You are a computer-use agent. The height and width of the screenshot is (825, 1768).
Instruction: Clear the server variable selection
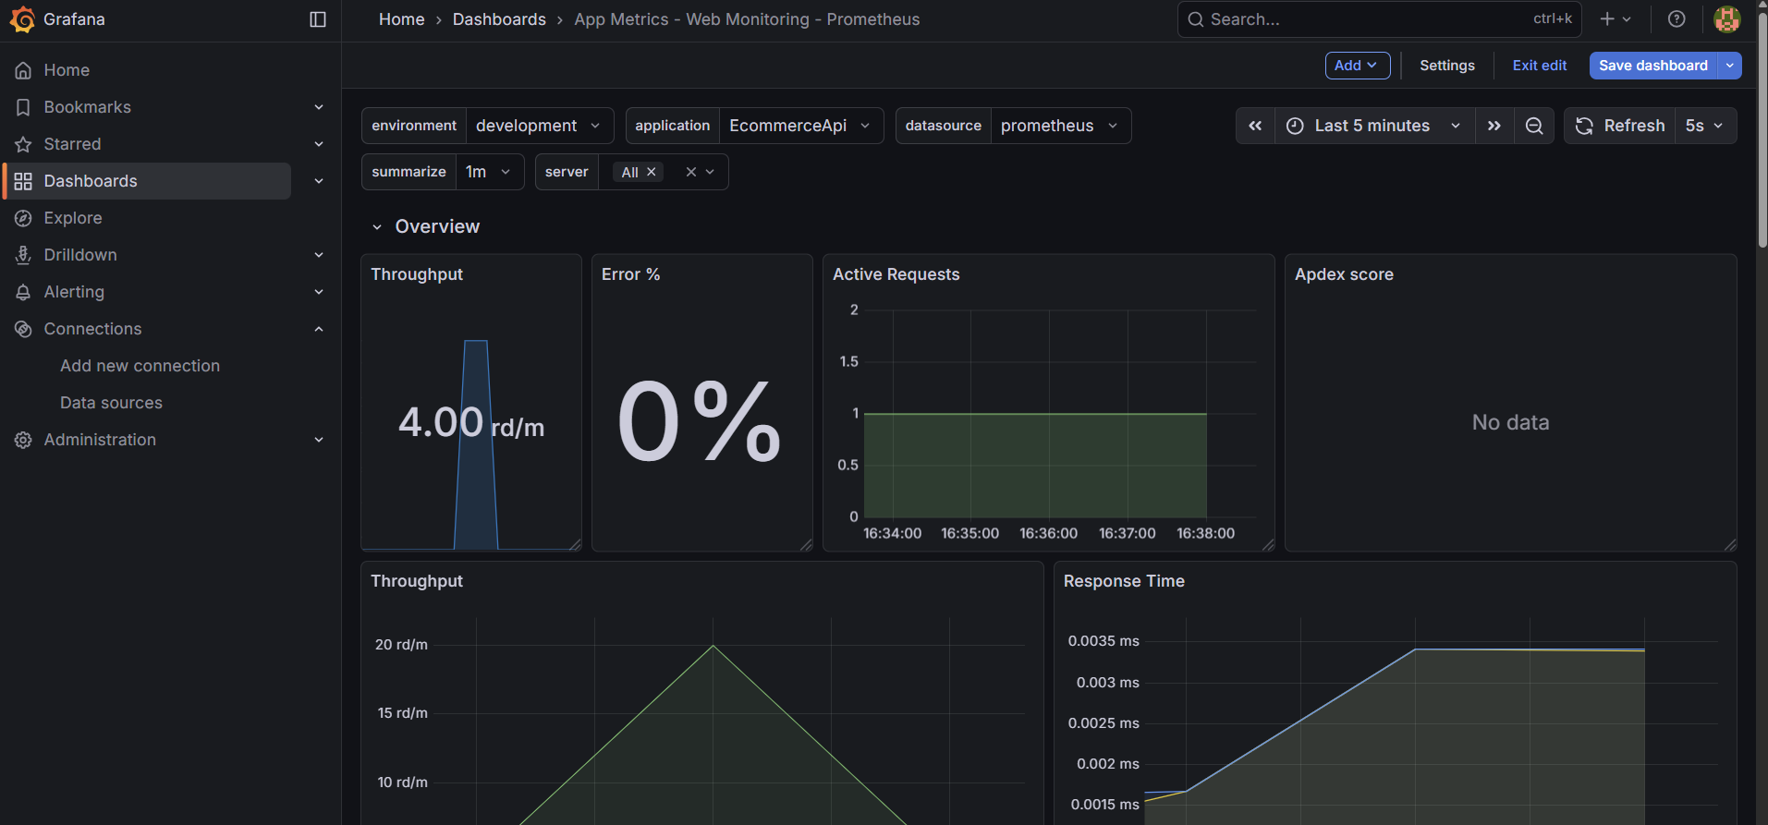[690, 172]
